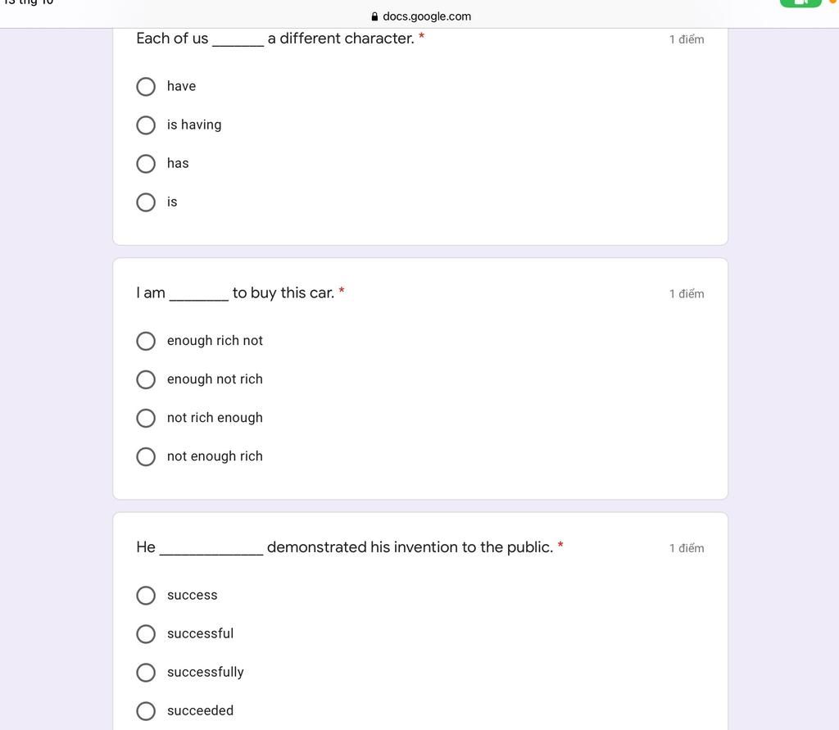Viewport: 839px width, 730px height.
Task: Pick 'has' for first question
Action: pos(146,164)
